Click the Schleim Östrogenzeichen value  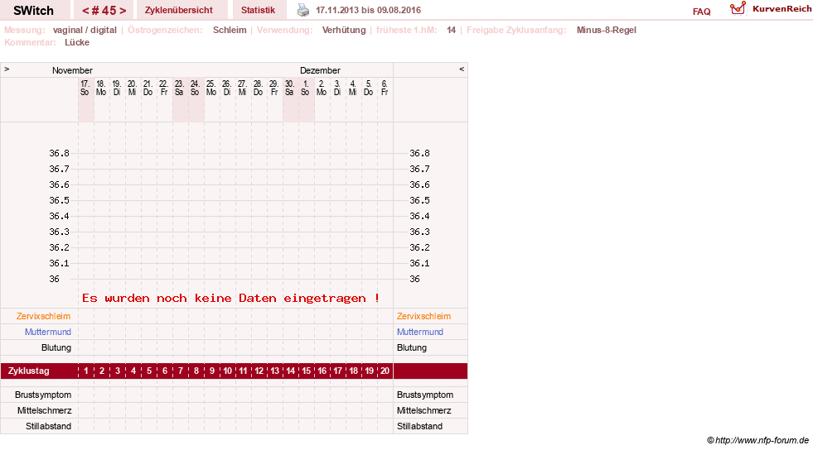coord(230,30)
